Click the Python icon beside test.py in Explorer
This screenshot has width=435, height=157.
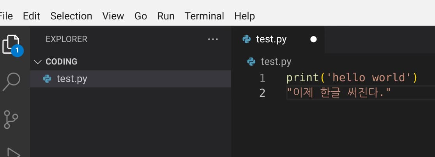[x=48, y=79]
